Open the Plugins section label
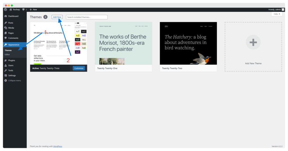This screenshot has width=288, height=151. [12, 60]
